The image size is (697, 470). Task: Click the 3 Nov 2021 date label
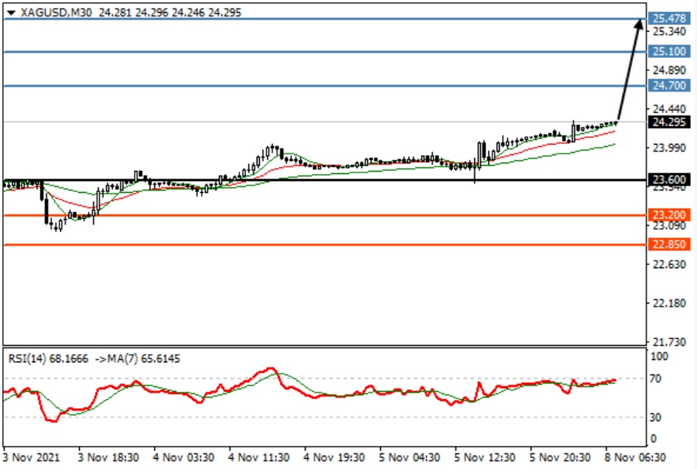click(x=32, y=457)
